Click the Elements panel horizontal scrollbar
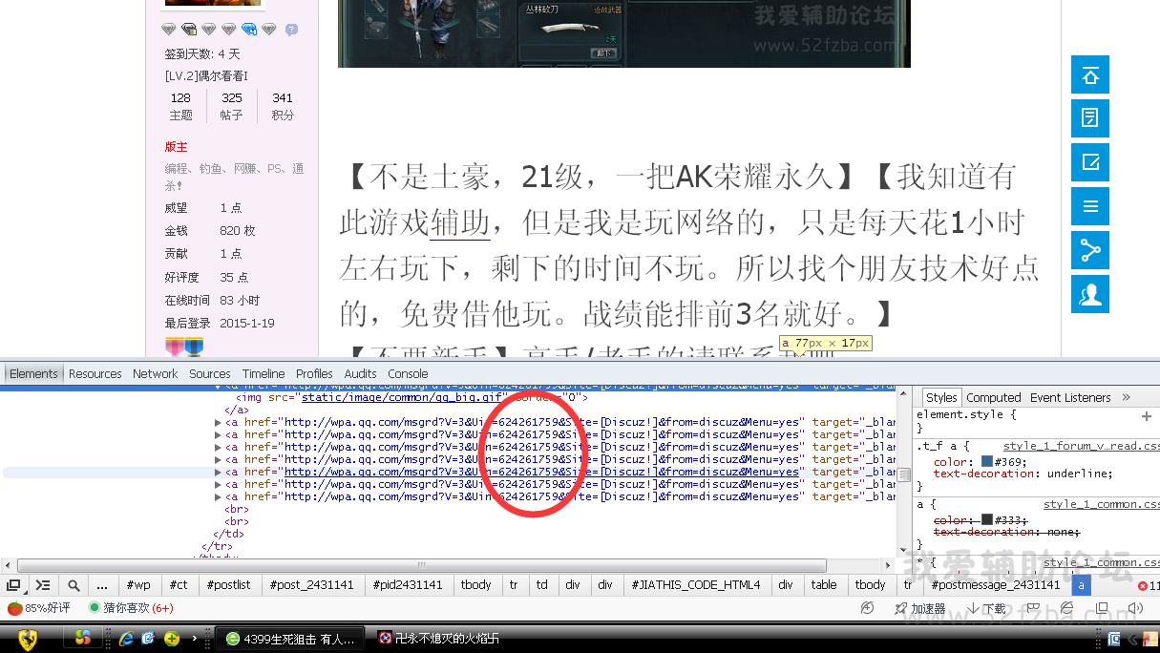The width and height of the screenshot is (1160, 653). coord(421,565)
